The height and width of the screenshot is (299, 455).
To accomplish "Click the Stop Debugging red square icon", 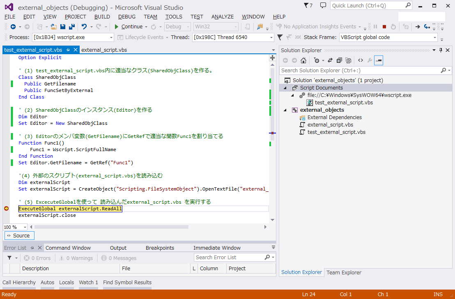I will [x=385, y=26].
